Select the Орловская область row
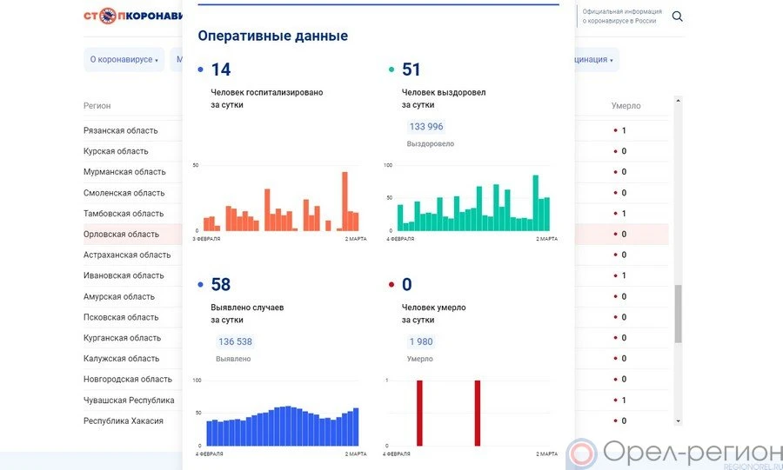783x470 pixels. [x=121, y=235]
